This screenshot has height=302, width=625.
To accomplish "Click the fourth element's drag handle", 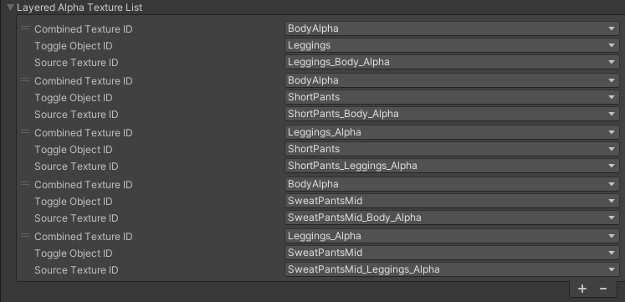I will click(x=25, y=184).
